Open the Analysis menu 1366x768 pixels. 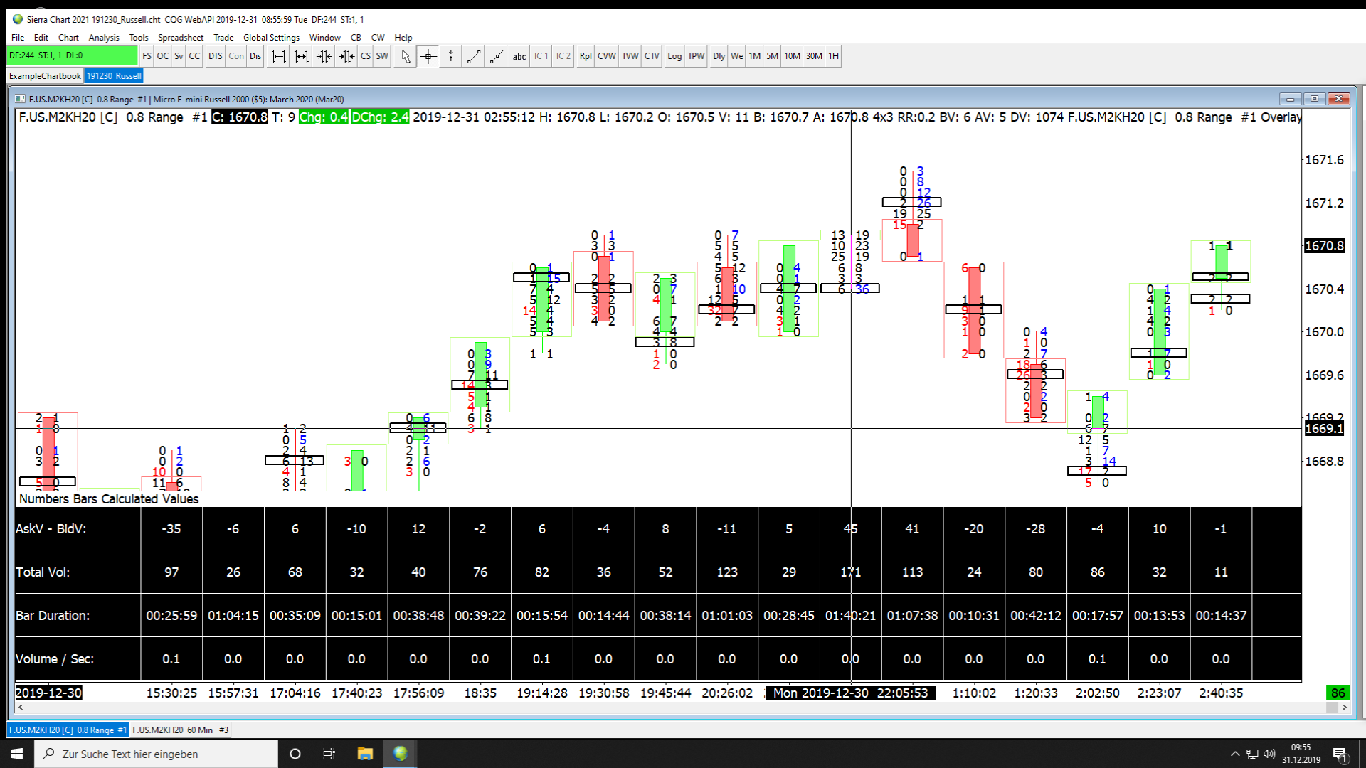(104, 38)
